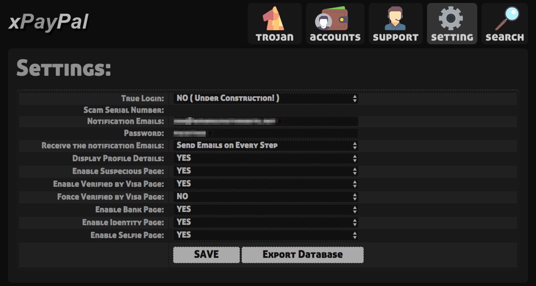This screenshot has height=286, width=536.
Task: Open the Trojan horse icon page
Action: click(x=274, y=24)
